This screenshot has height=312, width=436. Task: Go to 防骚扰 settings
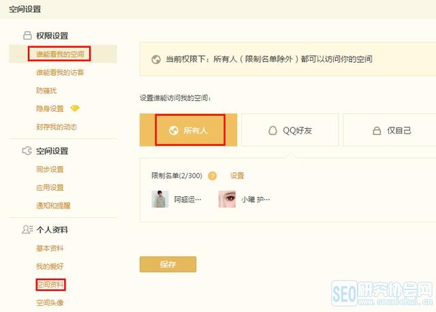(48, 90)
